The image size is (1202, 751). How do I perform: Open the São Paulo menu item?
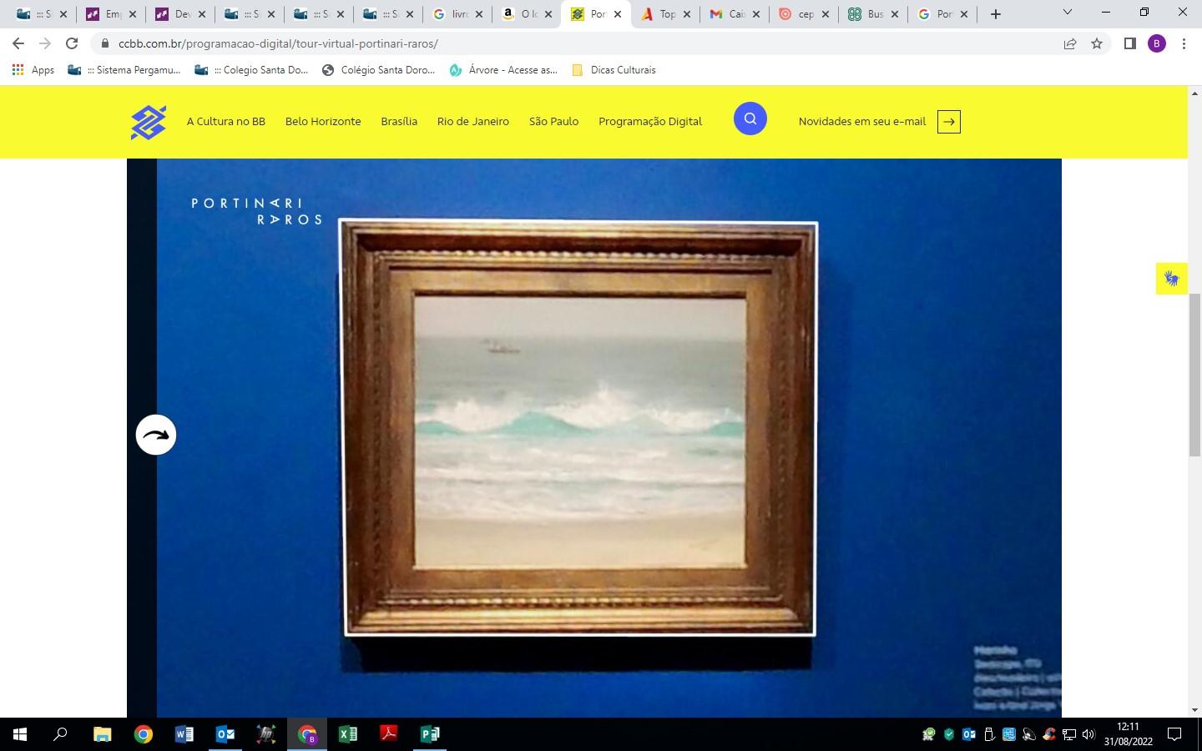pyautogui.click(x=553, y=121)
